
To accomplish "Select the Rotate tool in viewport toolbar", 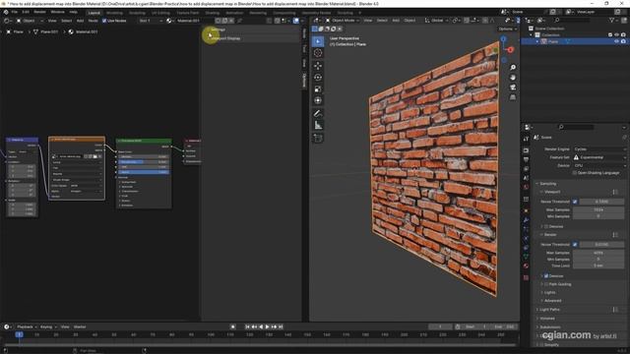I will (318, 77).
